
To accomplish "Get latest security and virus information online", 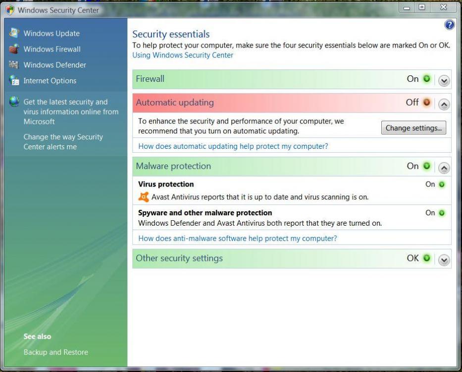I will 71,112.
